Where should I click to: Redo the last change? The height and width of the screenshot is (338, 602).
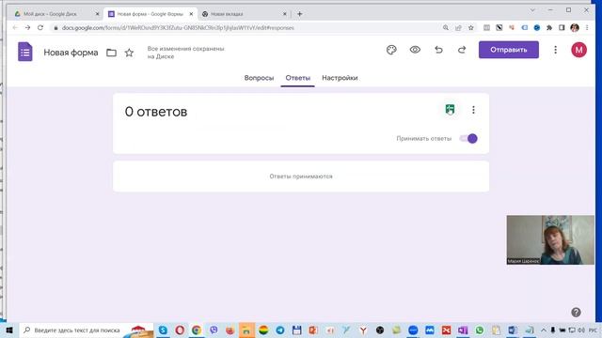(462, 50)
